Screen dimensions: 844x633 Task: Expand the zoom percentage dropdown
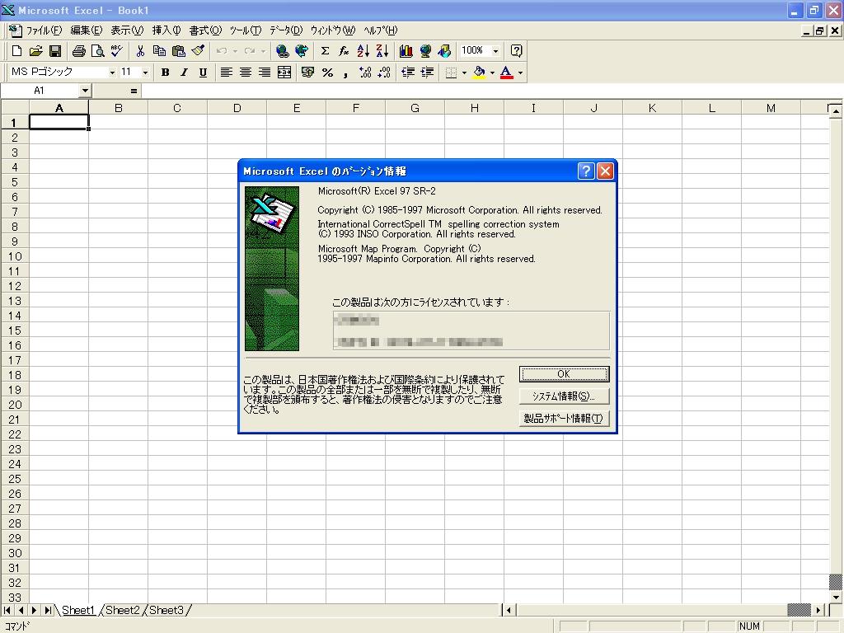tap(495, 51)
